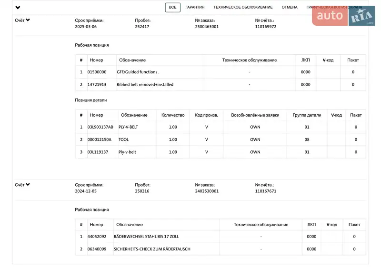Click order number 2402530001
Screen dimensions: 381x269
click(x=207, y=191)
